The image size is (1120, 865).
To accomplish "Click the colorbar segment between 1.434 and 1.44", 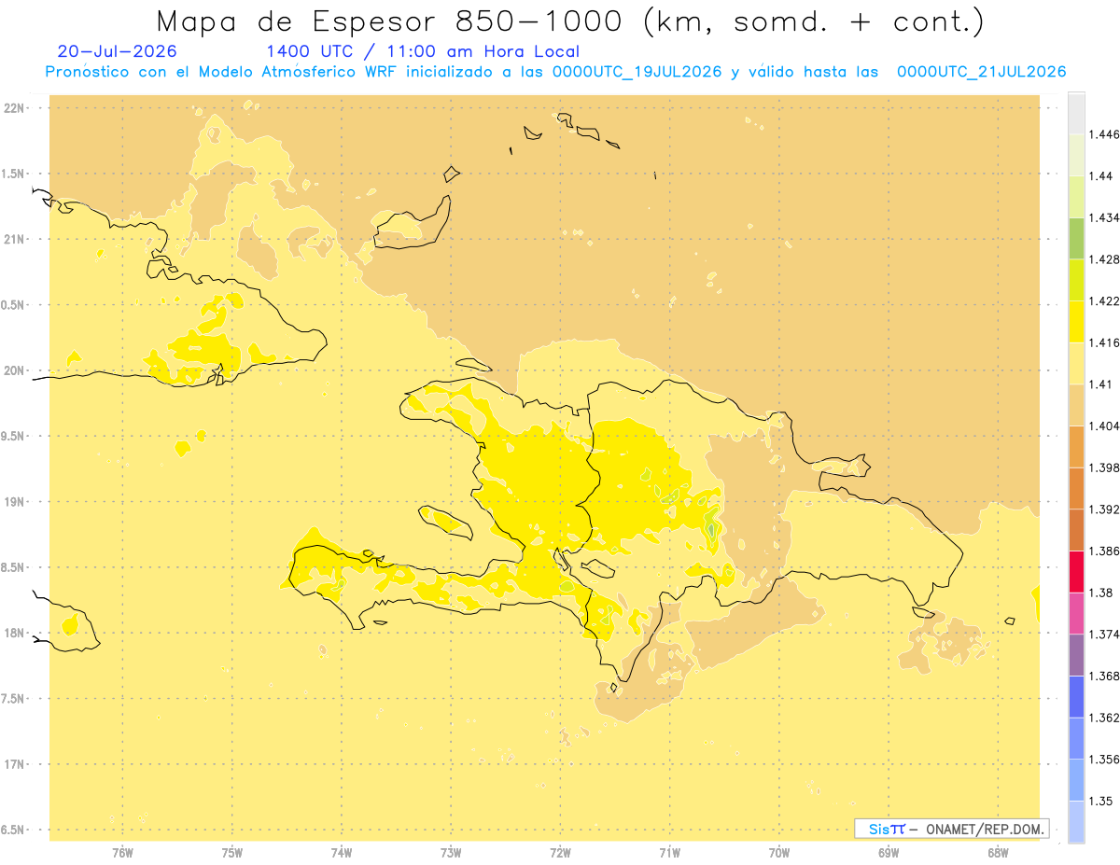I will point(1076,196).
